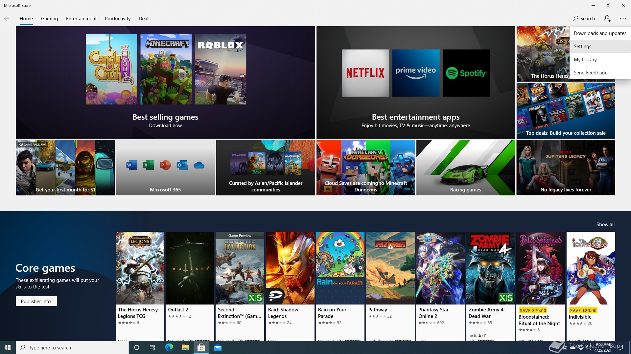Image resolution: width=631 pixels, height=354 pixels.
Task: Select Bloodstained: Ritual of the Night card
Action: (541, 286)
